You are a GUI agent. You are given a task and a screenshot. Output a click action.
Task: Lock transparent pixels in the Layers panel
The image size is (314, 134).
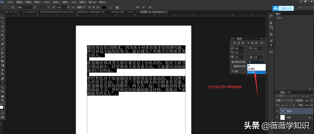(x=282, y=105)
